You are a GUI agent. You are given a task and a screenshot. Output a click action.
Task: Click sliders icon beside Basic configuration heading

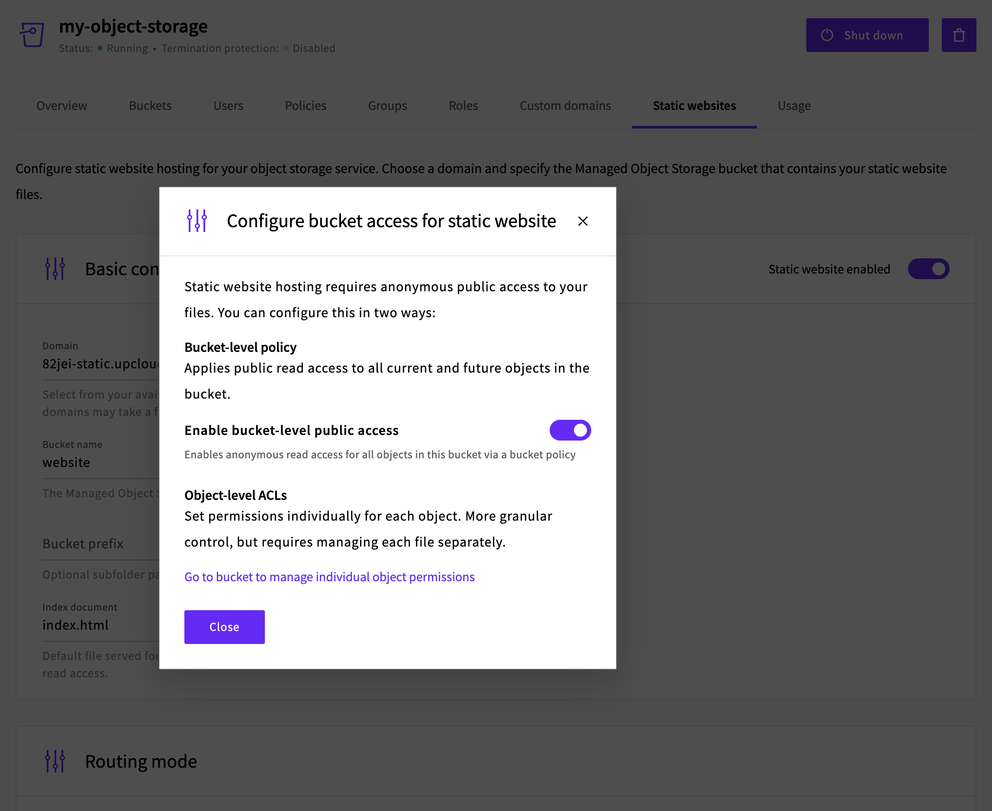55,269
